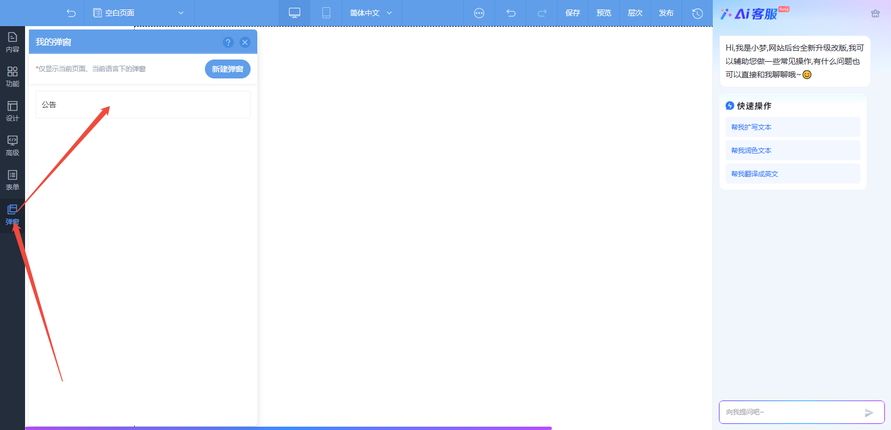The width and height of the screenshot is (891, 430).
Task: Undo the last action
Action: [x=511, y=13]
